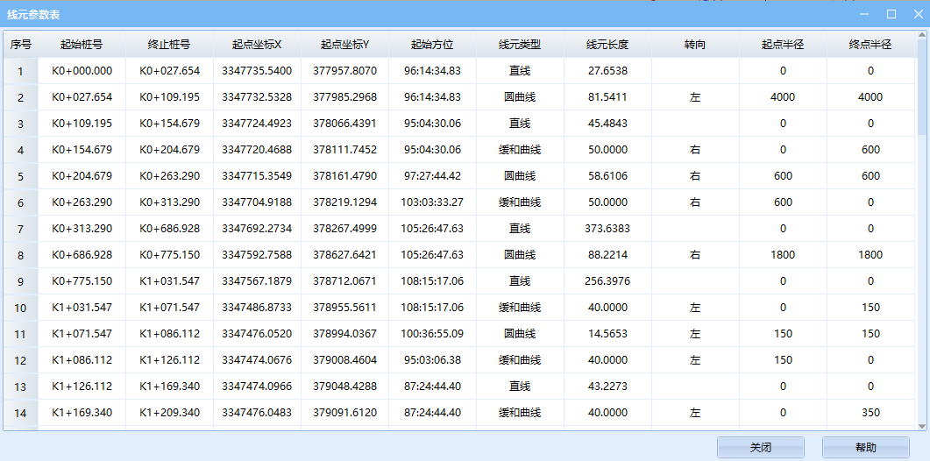Maximize the 线元参数表 window
The image size is (930, 461).
click(x=891, y=14)
